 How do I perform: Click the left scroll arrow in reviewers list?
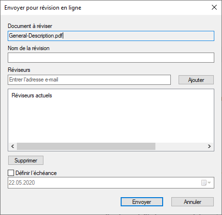click(x=13, y=147)
